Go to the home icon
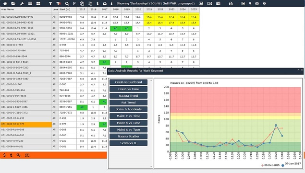 tap(5, 3)
